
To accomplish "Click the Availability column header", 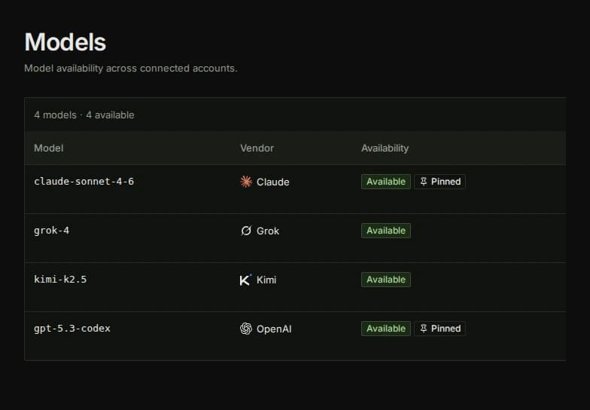I will pyautogui.click(x=385, y=148).
